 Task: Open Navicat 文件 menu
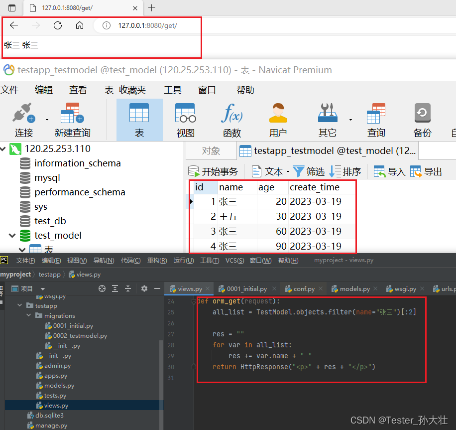pos(9,90)
